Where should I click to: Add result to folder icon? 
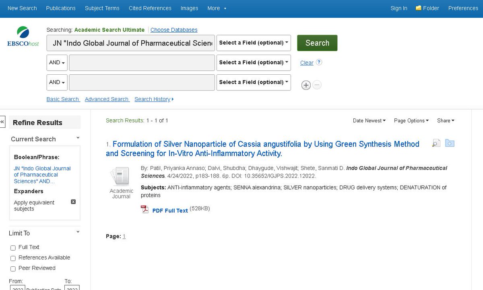coord(450,143)
